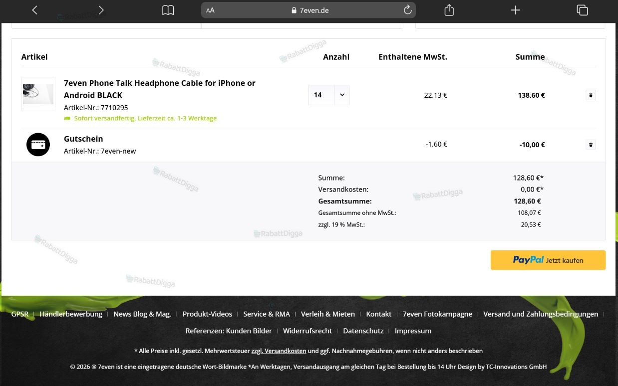Reload the 7even.de page
The image size is (618, 386).
click(x=407, y=10)
